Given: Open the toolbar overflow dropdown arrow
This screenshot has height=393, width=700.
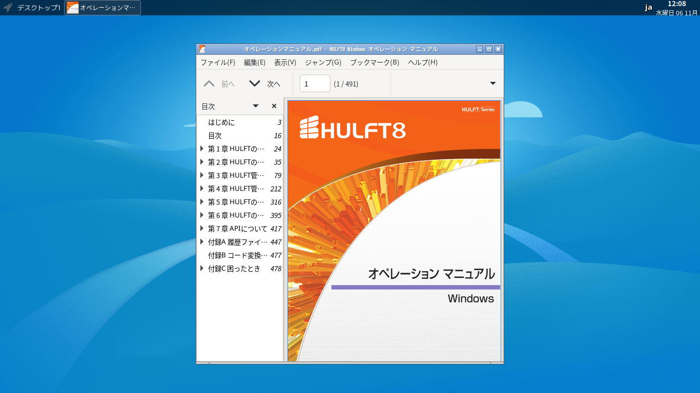Looking at the screenshot, I should 493,83.
